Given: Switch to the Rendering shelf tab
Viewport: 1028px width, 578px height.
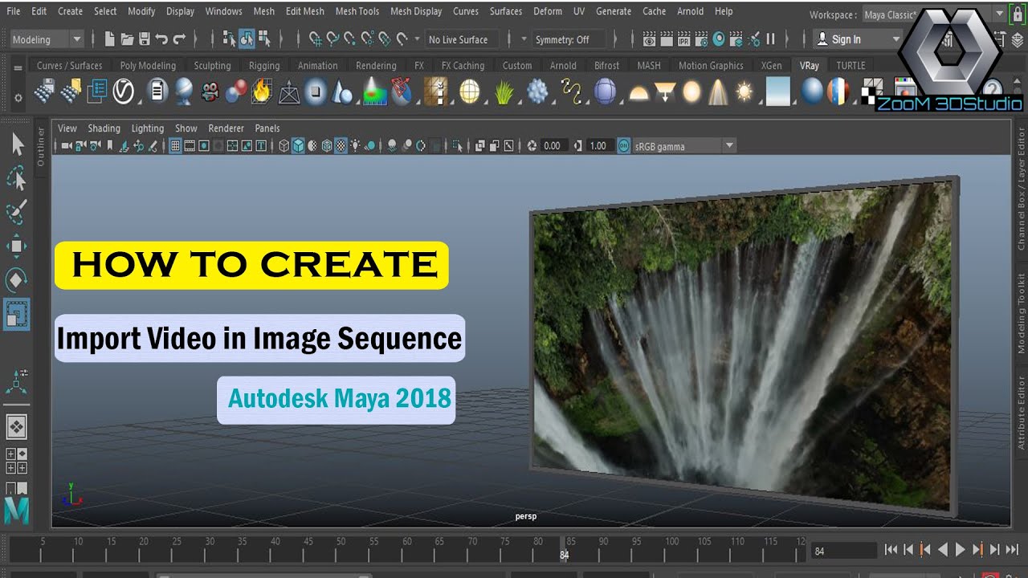Looking at the screenshot, I should point(376,66).
